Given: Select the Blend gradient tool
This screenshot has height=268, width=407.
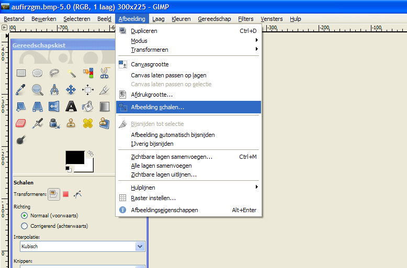Looking at the screenshot, I should coord(105,107).
